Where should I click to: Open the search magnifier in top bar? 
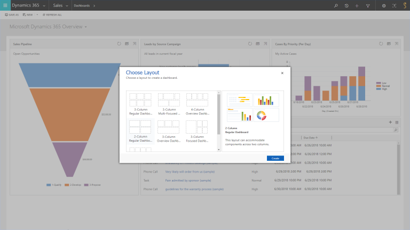click(336, 5)
